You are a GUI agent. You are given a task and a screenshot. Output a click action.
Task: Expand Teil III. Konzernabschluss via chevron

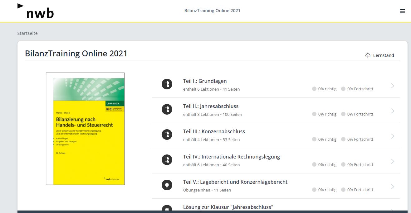coord(393,136)
